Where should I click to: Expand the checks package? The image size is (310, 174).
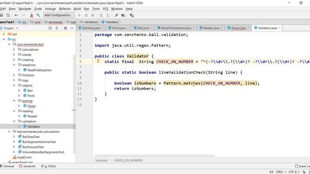tap(14, 55)
